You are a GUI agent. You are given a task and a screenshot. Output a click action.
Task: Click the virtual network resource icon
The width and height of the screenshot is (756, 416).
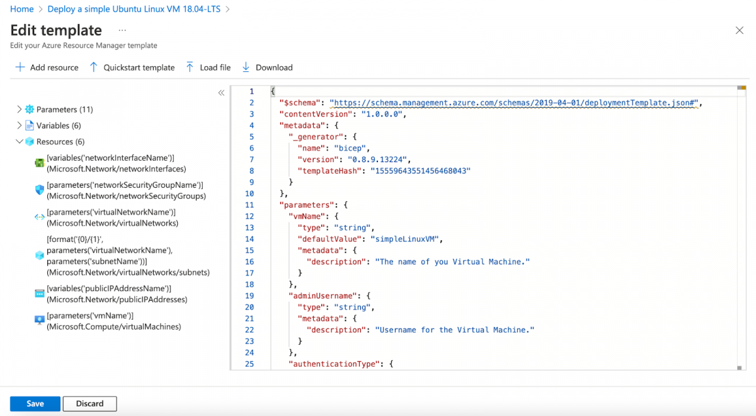[x=39, y=217]
